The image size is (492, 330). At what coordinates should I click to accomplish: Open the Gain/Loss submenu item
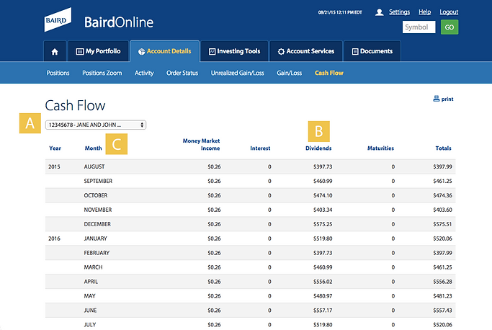tap(289, 73)
